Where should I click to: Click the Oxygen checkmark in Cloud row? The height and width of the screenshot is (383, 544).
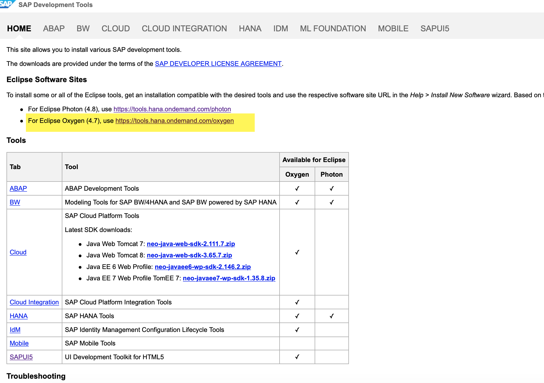pos(297,252)
